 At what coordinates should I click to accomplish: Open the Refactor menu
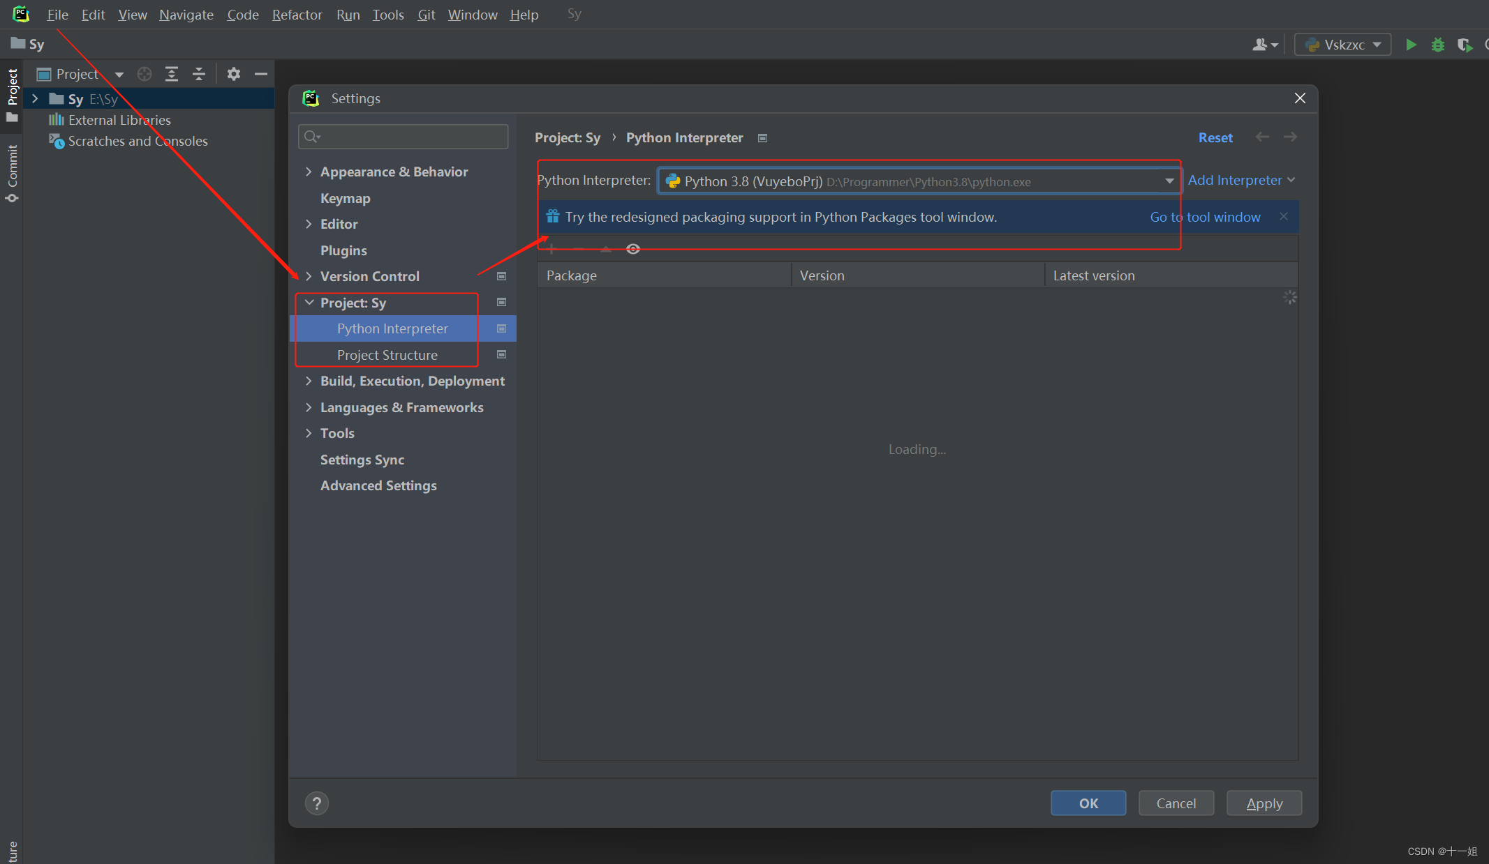click(x=297, y=15)
